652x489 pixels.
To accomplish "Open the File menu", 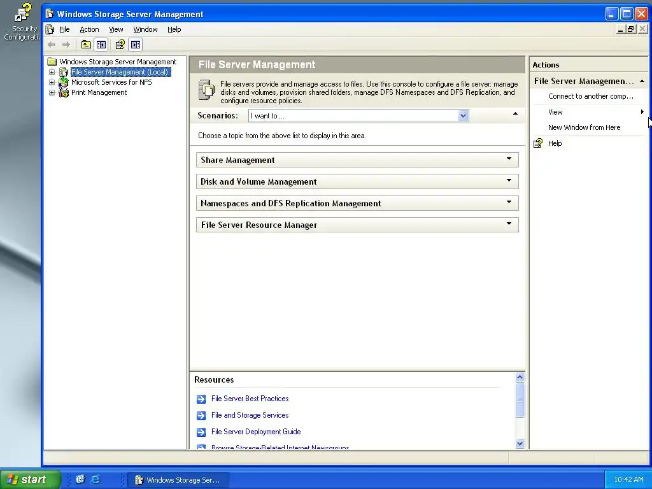I will point(64,29).
